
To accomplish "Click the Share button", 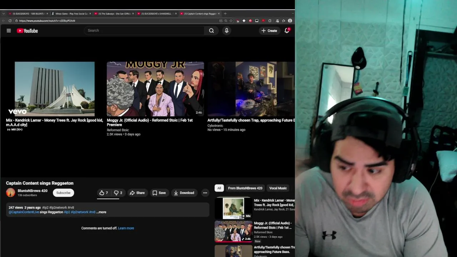I will click(137, 193).
